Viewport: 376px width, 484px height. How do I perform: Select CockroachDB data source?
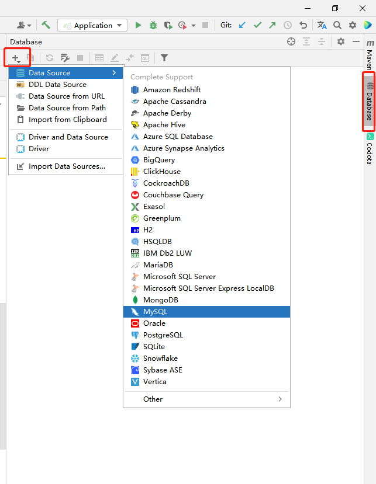click(x=206, y=183)
